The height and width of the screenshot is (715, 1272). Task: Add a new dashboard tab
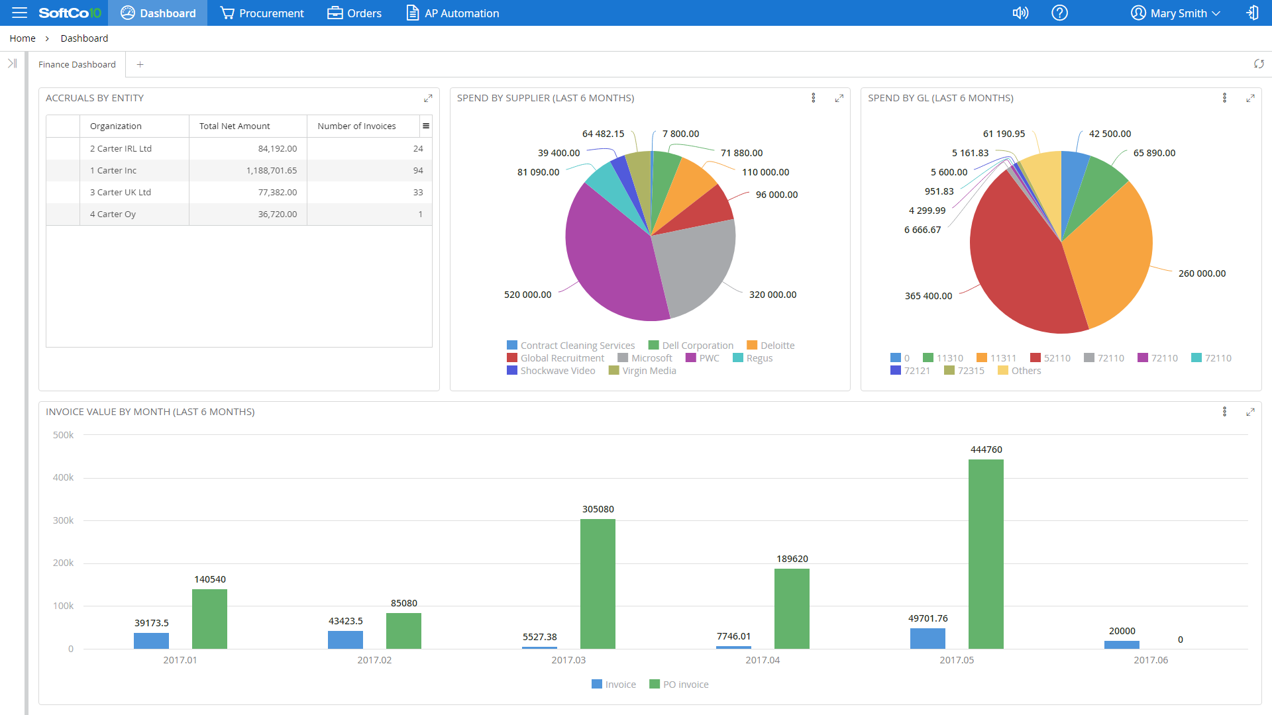[140, 64]
